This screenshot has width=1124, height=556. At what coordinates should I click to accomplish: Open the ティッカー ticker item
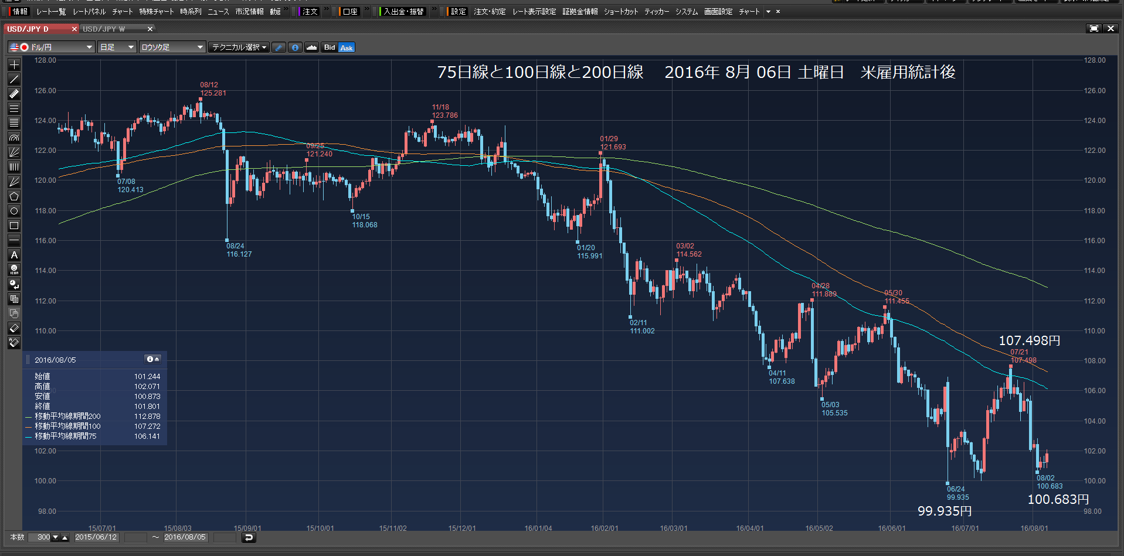tap(657, 12)
